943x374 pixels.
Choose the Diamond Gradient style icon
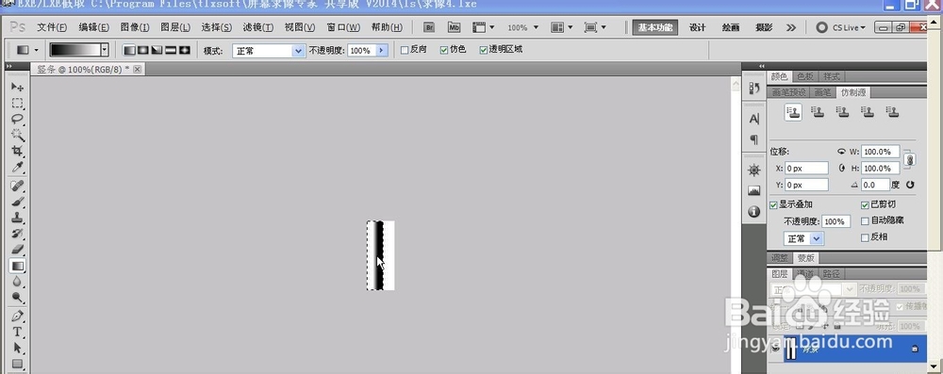click(x=185, y=51)
